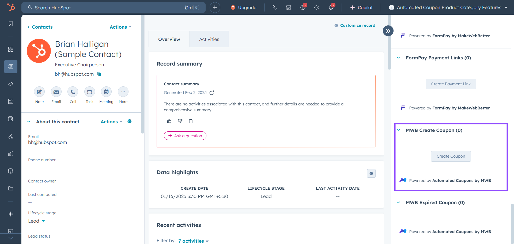
Task: Schedule a meeting via the Meeting icon
Action: pyautogui.click(x=106, y=91)
